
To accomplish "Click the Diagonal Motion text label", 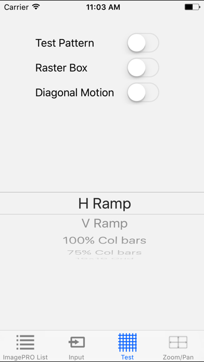I will pyautogui.click(x=74, y=93).
